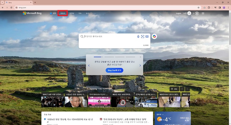Start voice search with microphone icon
This screenshot has height=125, width=231.
tap(138, 36)
